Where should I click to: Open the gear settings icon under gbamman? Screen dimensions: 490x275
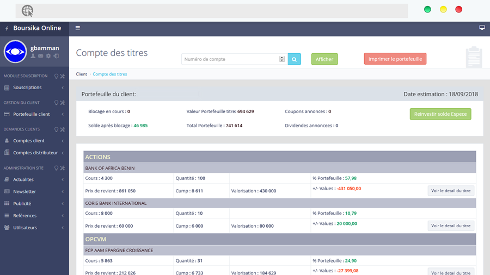click(48, 56)
